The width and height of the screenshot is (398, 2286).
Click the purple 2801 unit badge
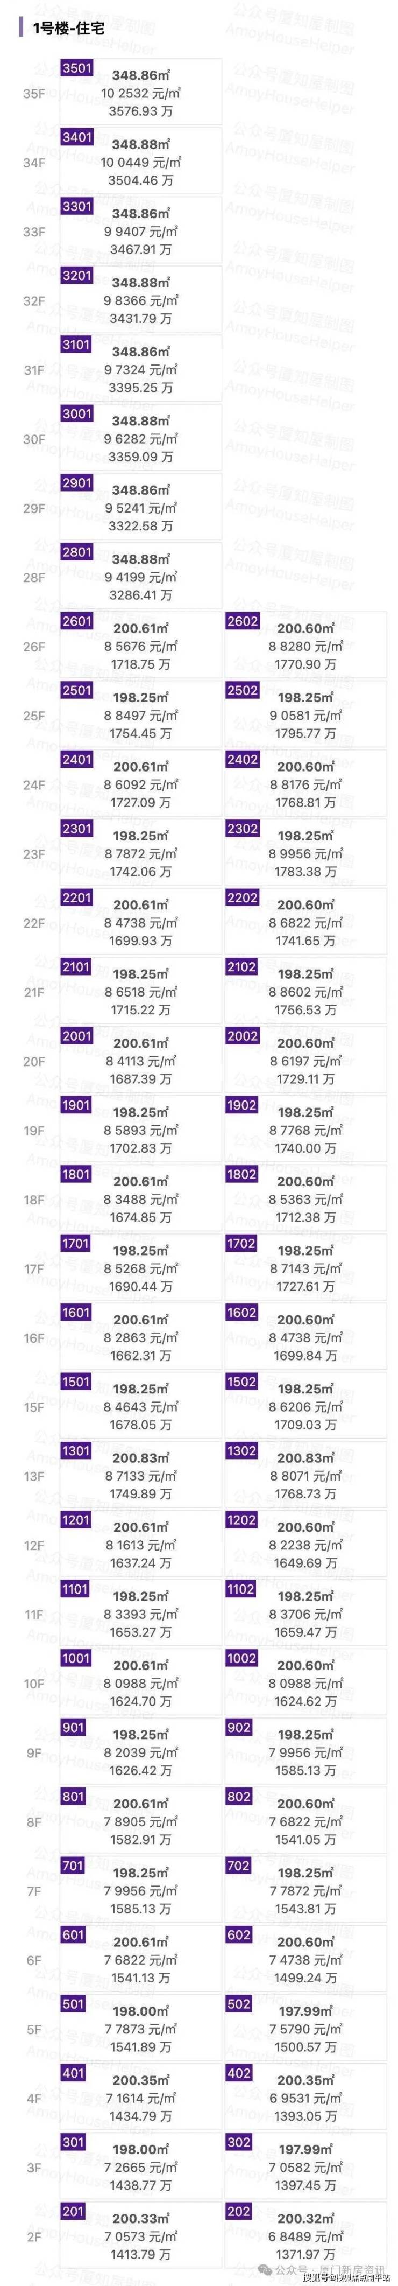pyautogui.click(x=76, y=552)
